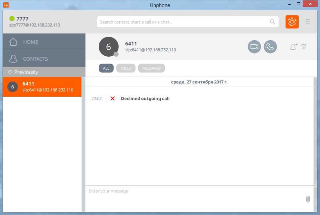Start an audio call to 6411
Viewport: 320px width, 215px height.
tap(270, 47)
